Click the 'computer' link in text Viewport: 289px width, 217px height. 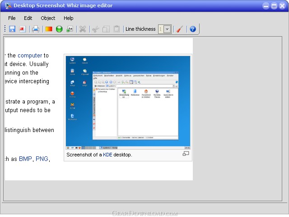[x=30, y=55]
